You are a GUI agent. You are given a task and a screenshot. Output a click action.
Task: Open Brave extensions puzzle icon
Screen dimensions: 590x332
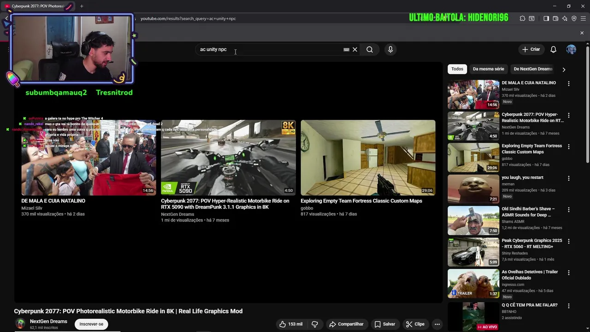coord(522,18)
